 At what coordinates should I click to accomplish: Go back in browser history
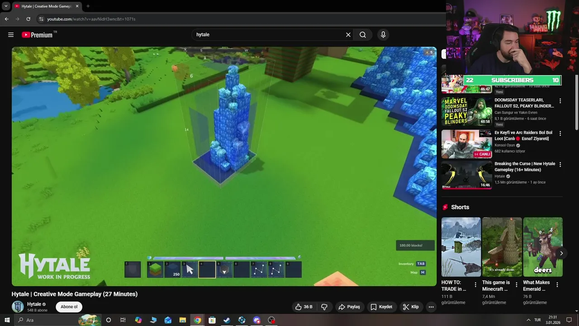pos(6,19)
